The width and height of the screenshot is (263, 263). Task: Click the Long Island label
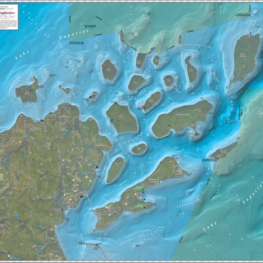pos(95,248)
